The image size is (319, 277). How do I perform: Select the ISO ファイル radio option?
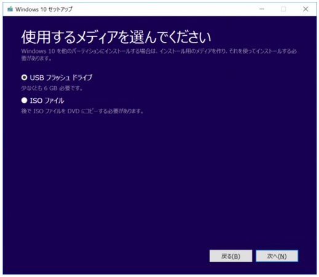coord(24,100)
